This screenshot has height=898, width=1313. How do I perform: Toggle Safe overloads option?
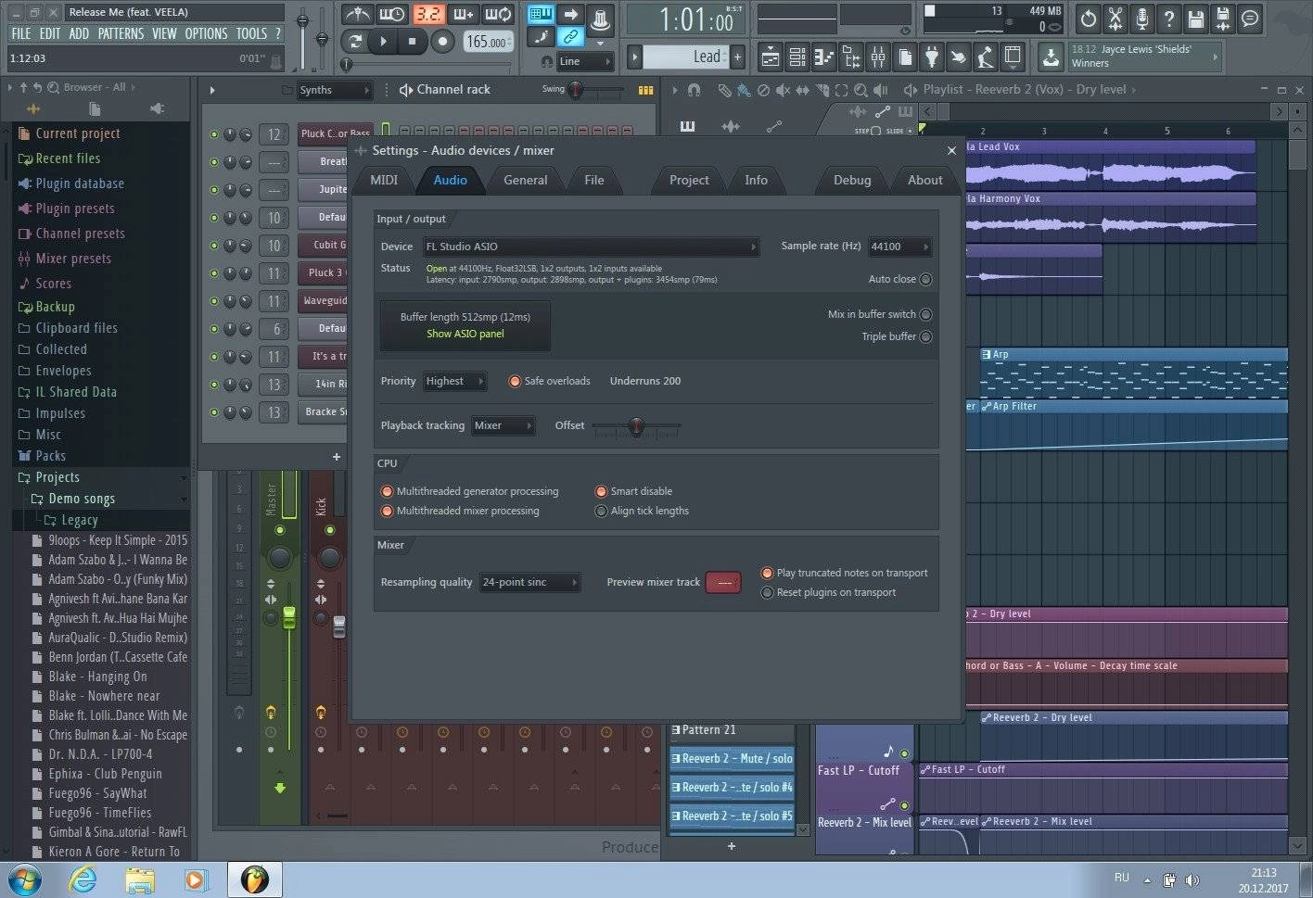click(x=515, y=381)
